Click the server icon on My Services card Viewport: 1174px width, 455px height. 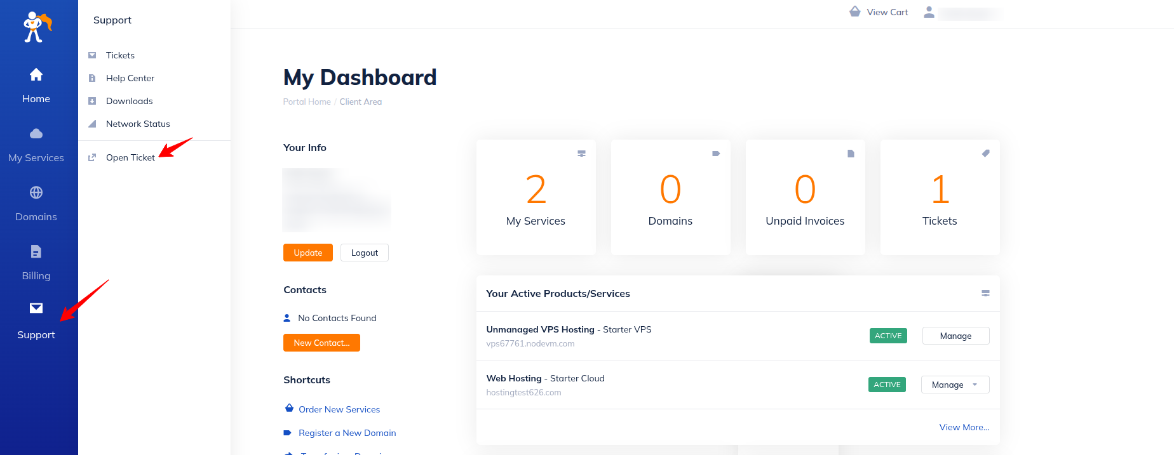(581, 154)
